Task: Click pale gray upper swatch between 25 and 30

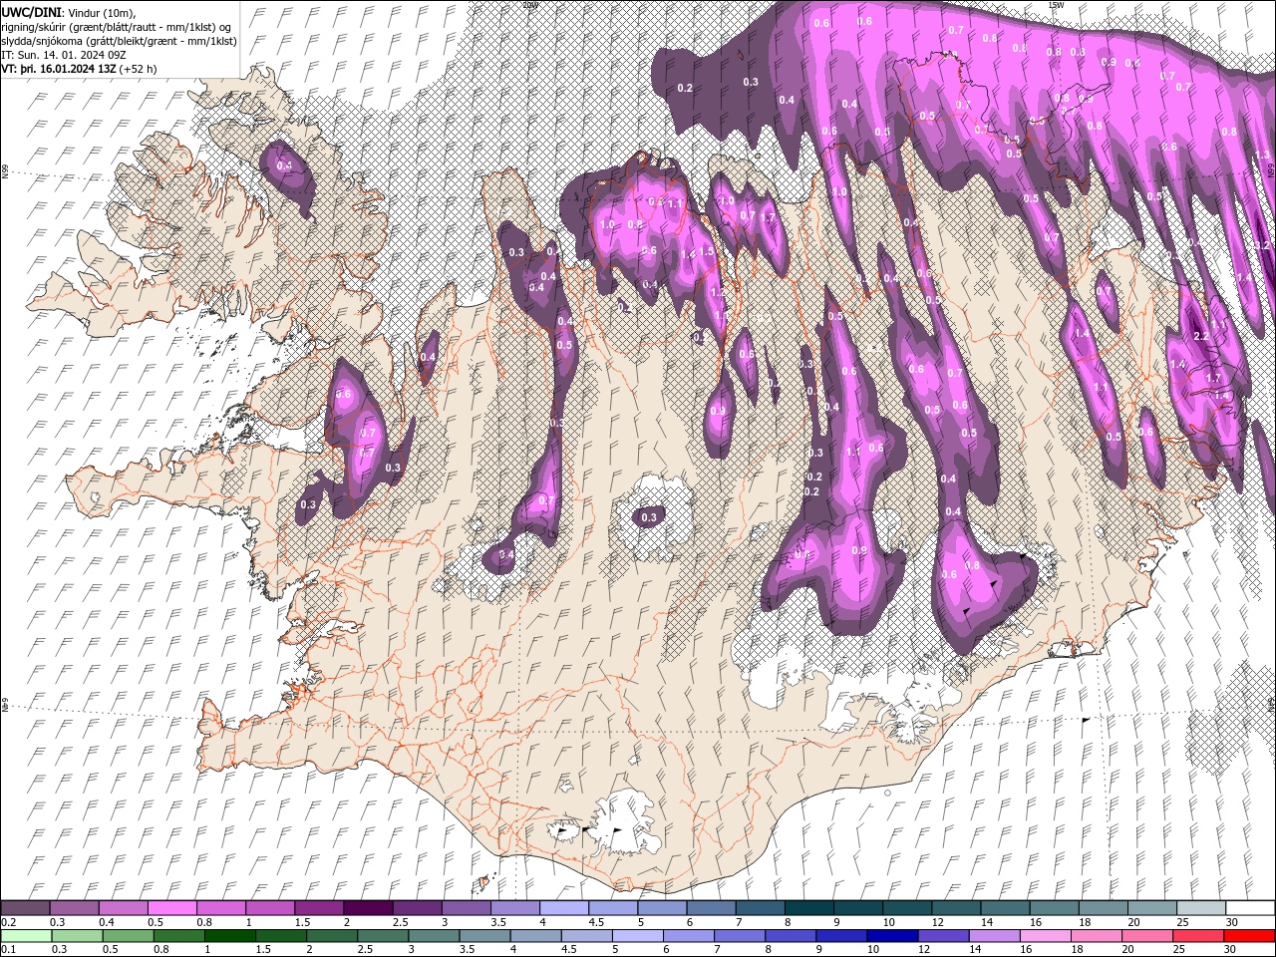Action: tap(1200, 908)
